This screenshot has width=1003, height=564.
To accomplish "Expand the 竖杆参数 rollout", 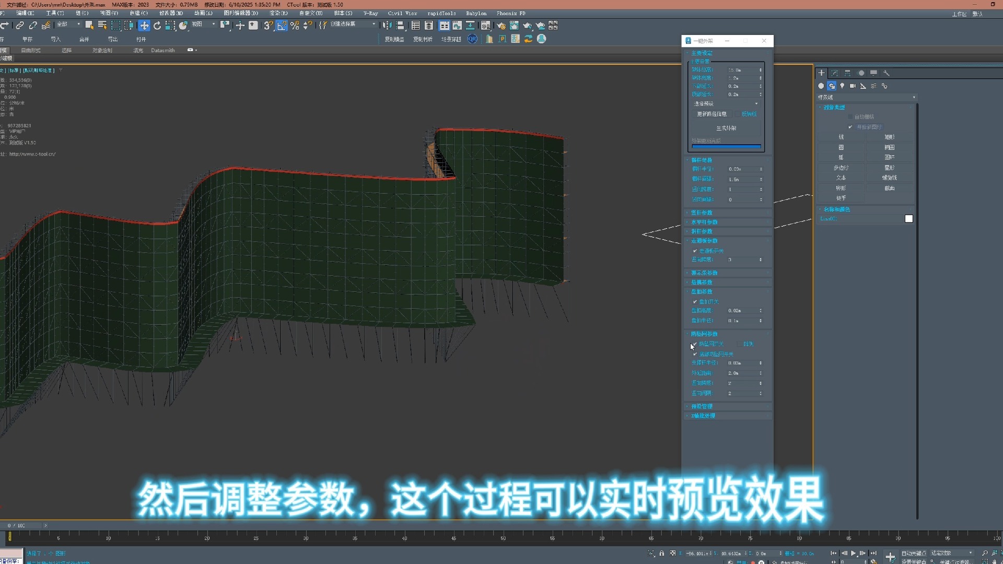I will click(x=701, y=213).
